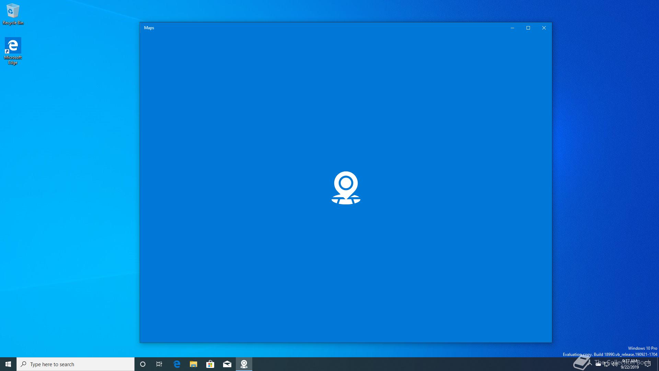The height and width of the screenshot is (371, 659).
Task: Click Maps app icon on taskbar
Action: click(244, 364)
